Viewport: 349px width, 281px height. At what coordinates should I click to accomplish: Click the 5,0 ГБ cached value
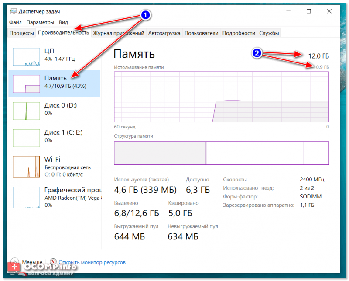pos(180,213)
